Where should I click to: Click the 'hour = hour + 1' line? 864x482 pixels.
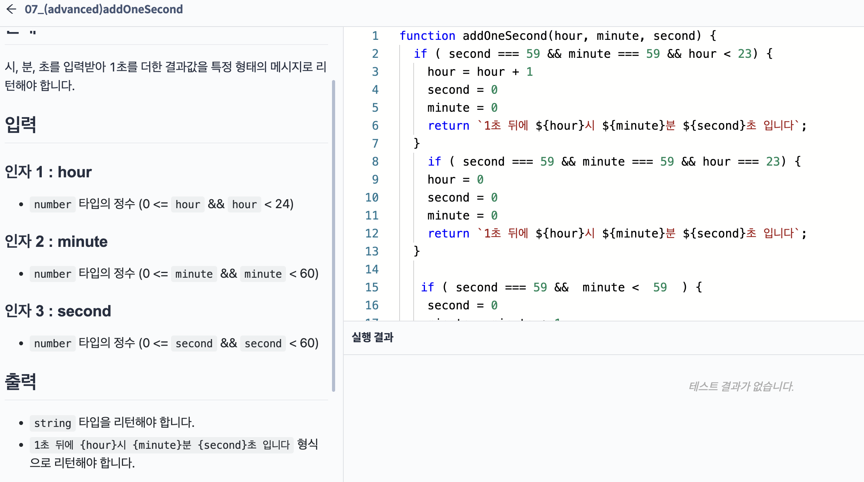480,72
